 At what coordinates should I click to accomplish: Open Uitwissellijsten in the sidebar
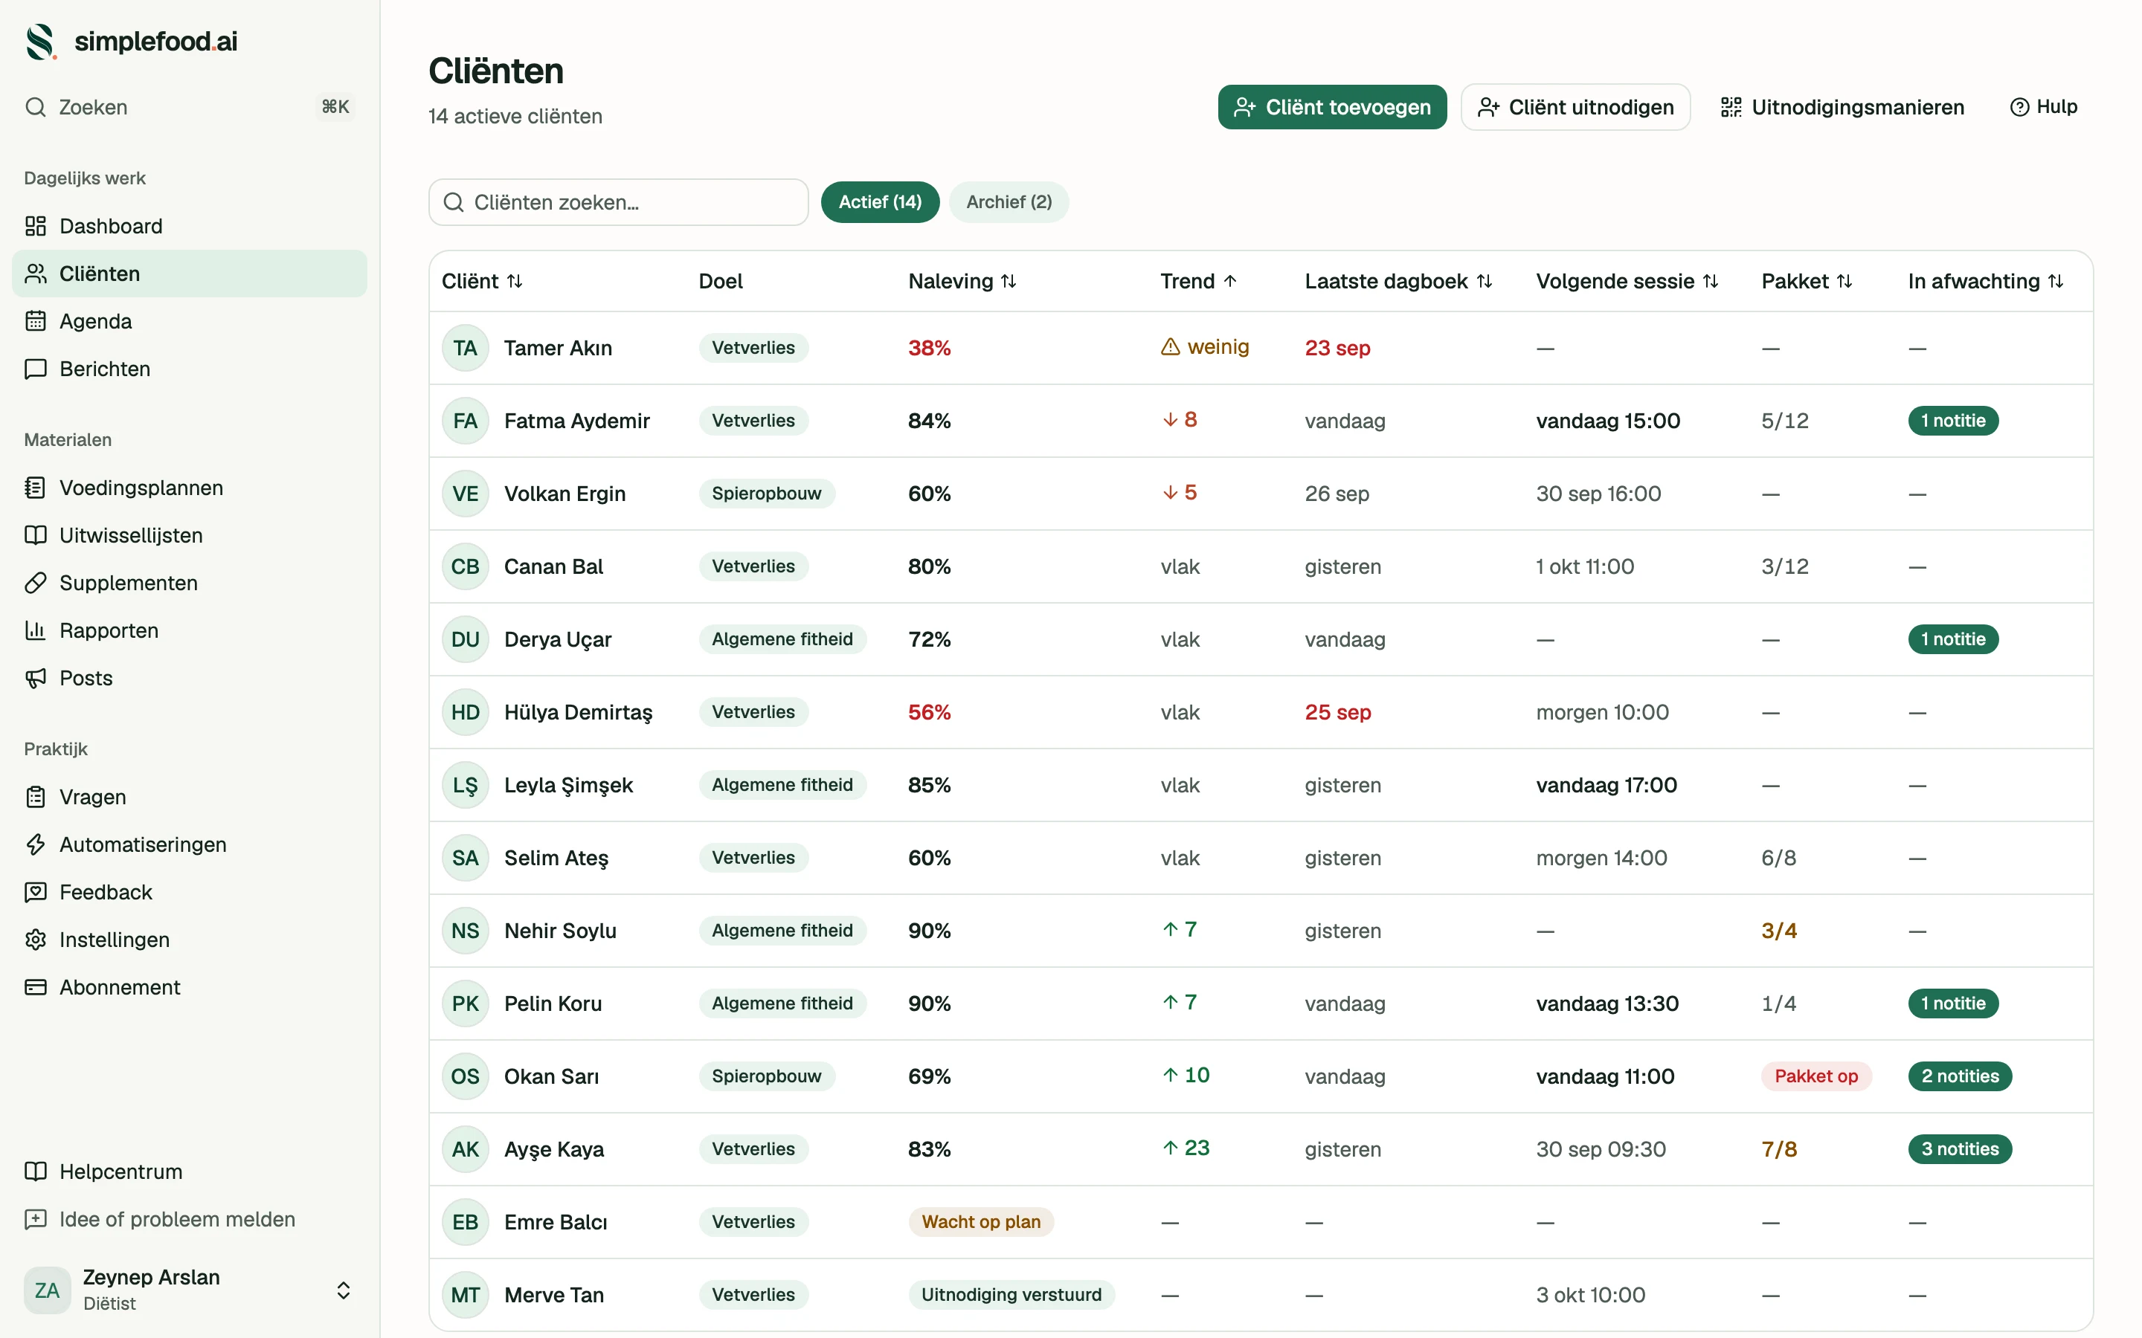click(x=190, y=535)
